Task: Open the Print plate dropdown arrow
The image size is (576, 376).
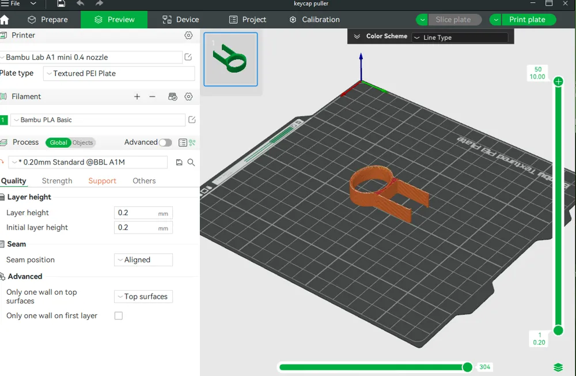Action: tap(495, 20)
